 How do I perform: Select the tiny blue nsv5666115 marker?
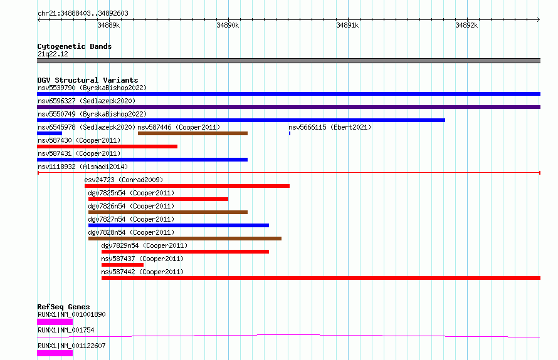coord(290,133)
